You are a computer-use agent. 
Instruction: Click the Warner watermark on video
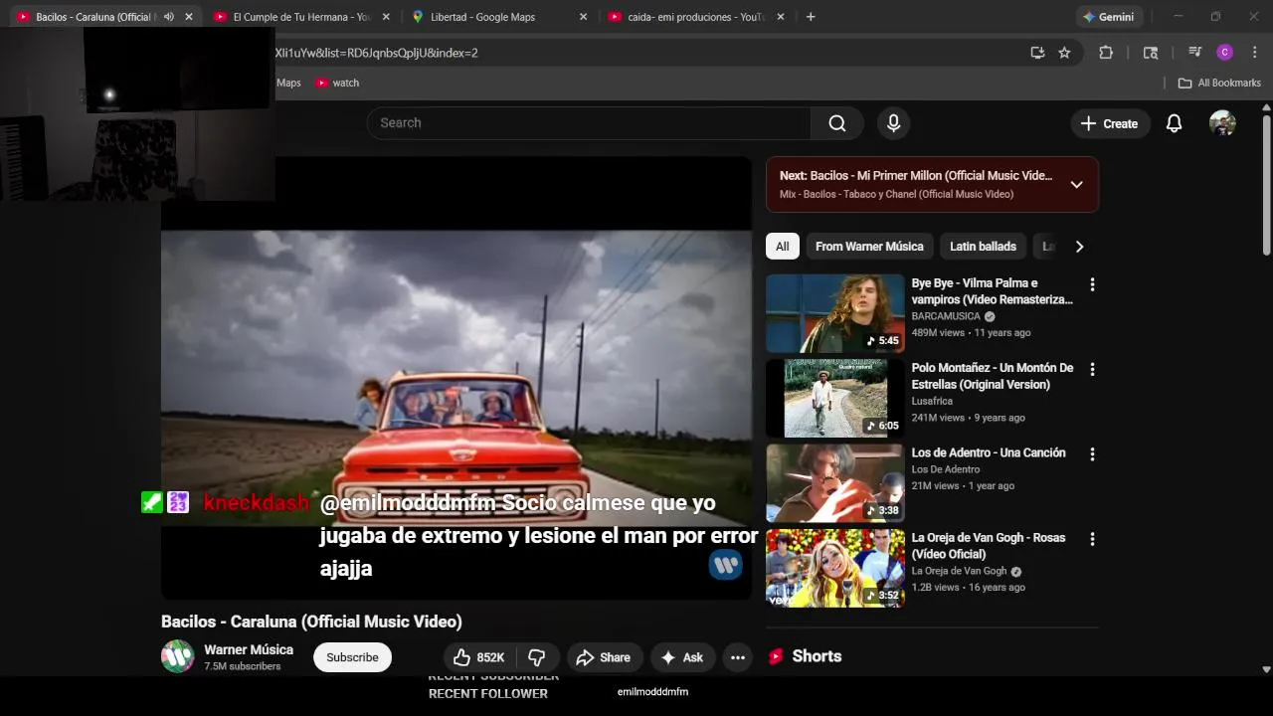point(725,566)
